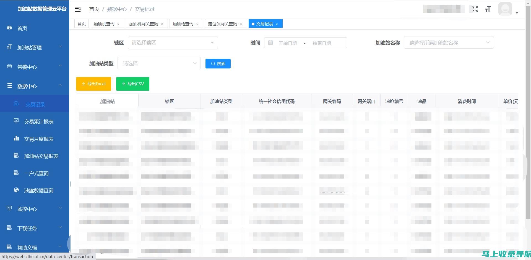Screen dimensions: 531x260
Task: Click the 加油站管理 sidebar icon
Action: [x=9, y=47]
